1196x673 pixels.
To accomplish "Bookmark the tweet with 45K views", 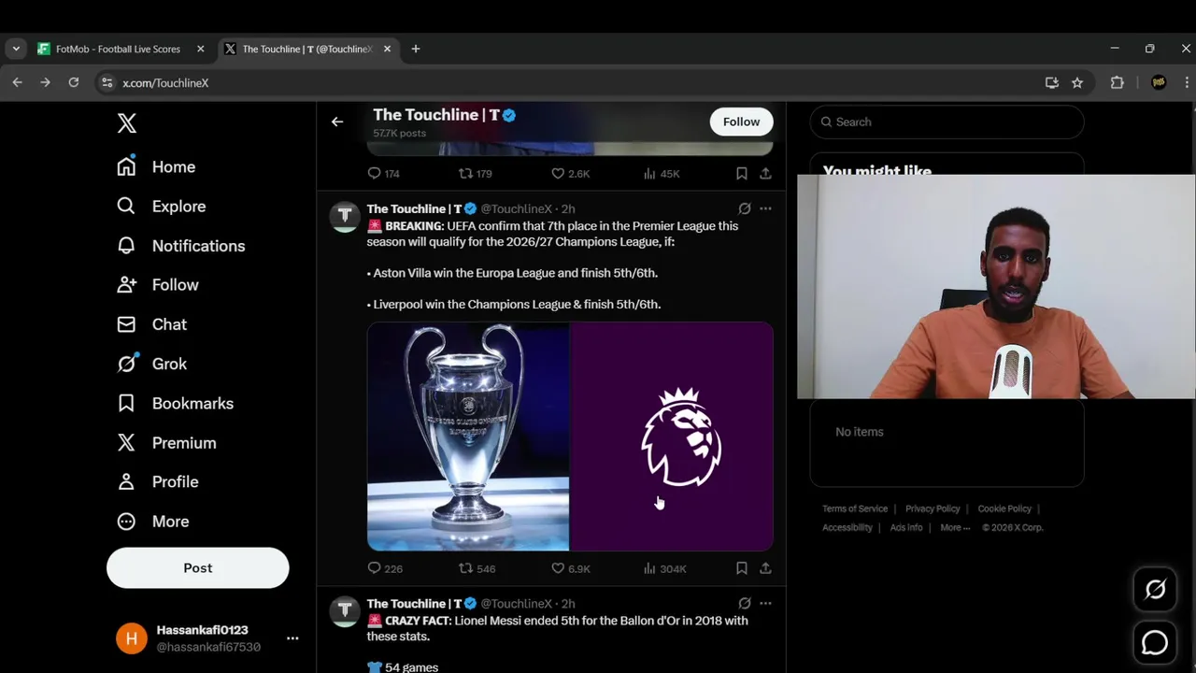I will point(741,173).
